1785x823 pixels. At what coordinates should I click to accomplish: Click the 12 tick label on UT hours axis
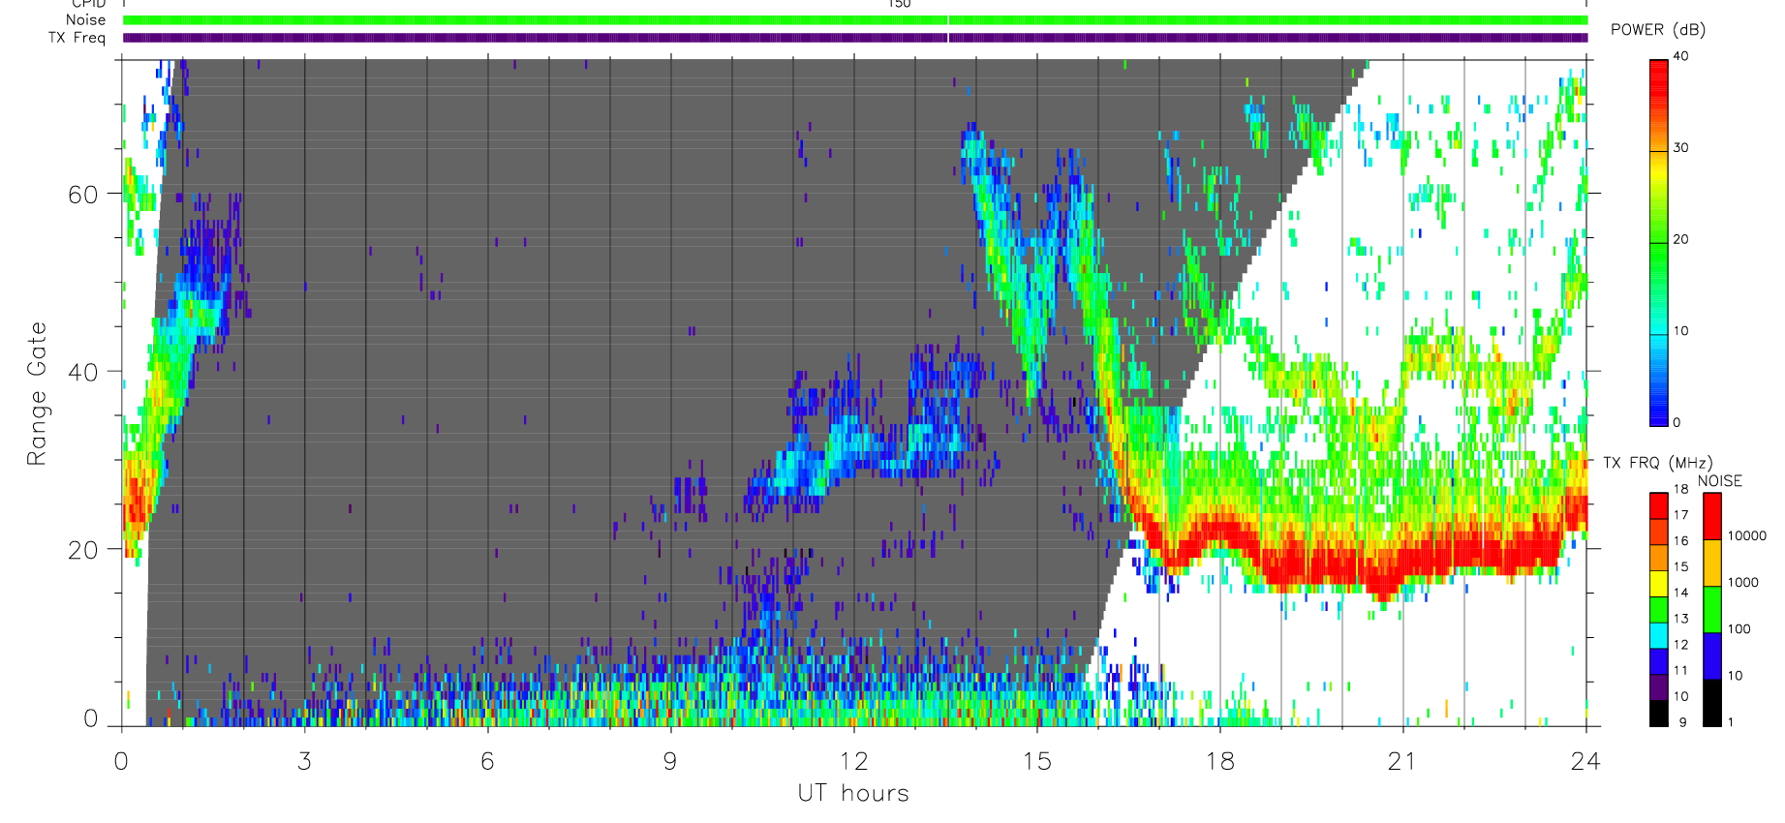[x=853, y=762]
